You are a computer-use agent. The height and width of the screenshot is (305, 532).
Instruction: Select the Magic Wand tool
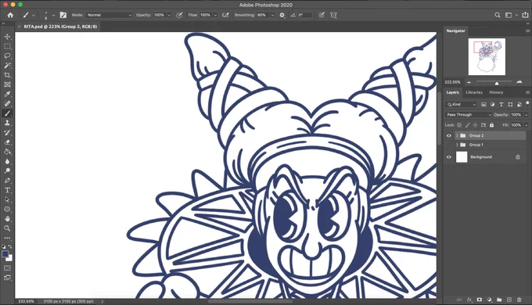tap(7, 66)
